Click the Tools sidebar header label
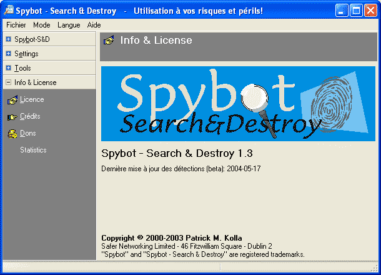 22,68
